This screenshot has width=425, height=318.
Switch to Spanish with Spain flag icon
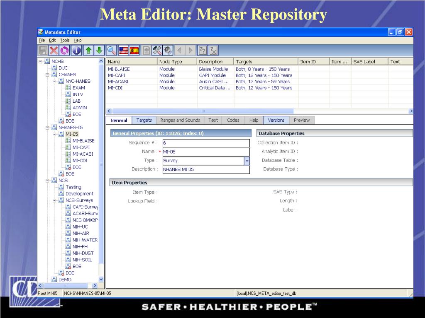pos(134,51)
